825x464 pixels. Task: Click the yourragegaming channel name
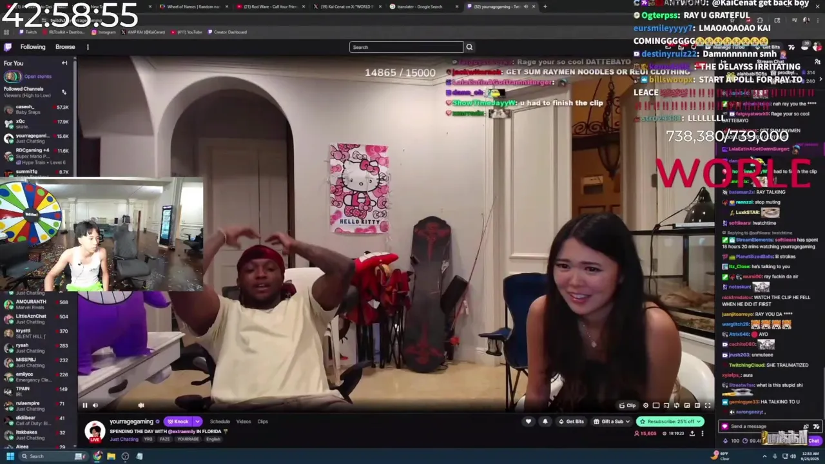pos(131,421)
